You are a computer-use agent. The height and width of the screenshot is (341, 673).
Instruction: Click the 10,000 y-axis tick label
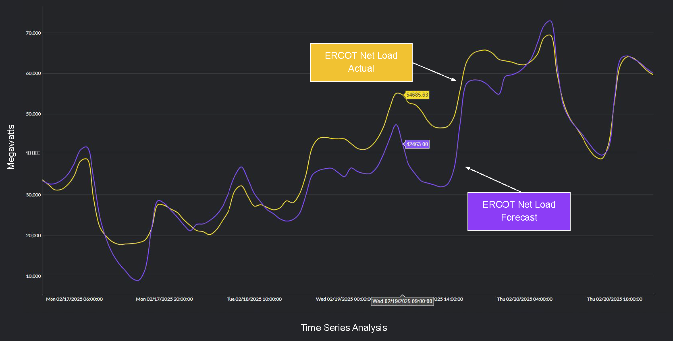pyautogui.click(x=33, y=276)
